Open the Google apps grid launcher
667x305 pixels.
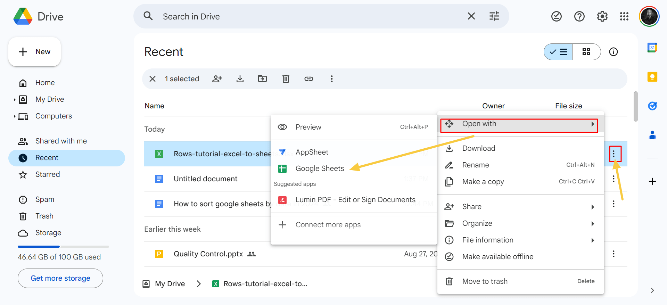tap(624, 16)
